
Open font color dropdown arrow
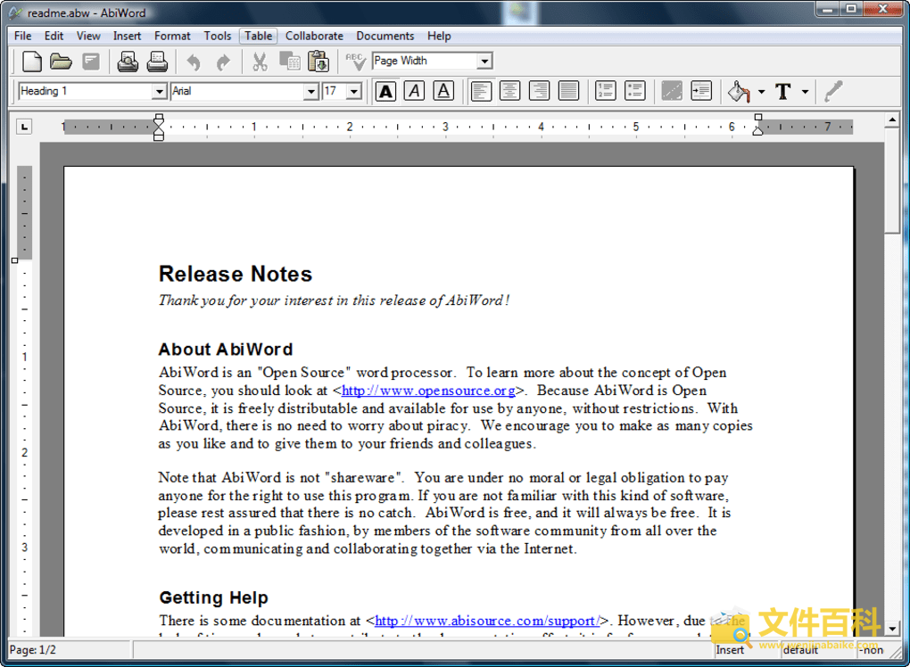tap(805, 92)
